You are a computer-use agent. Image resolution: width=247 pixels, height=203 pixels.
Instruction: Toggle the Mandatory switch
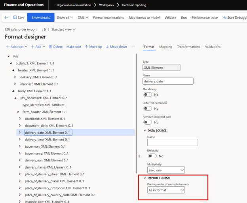click(x=148, y=95)
